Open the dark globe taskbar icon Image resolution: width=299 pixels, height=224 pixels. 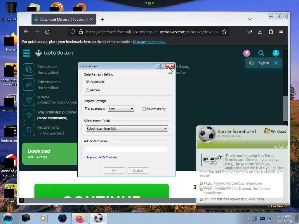62,218
